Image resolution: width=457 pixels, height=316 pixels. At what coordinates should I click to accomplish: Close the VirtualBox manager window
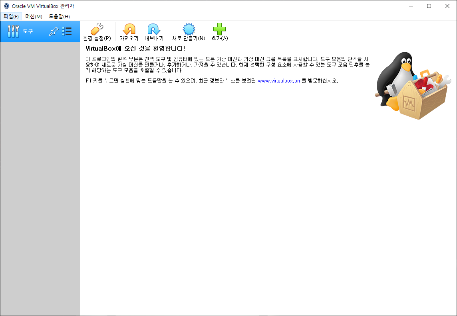(x=447, y=6)
